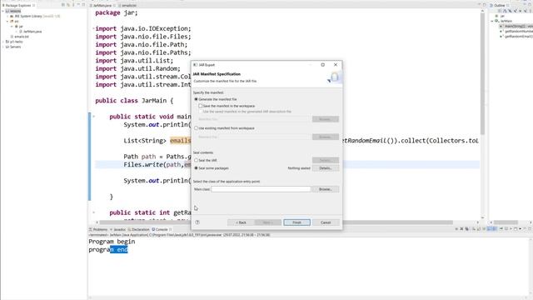Expand JRE System Library node
Screen dimensions: 533x300
point(7,17)
